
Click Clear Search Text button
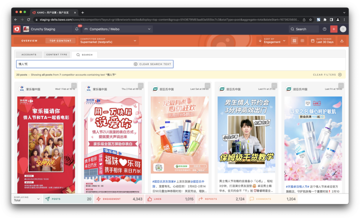[x=153, y=64]
